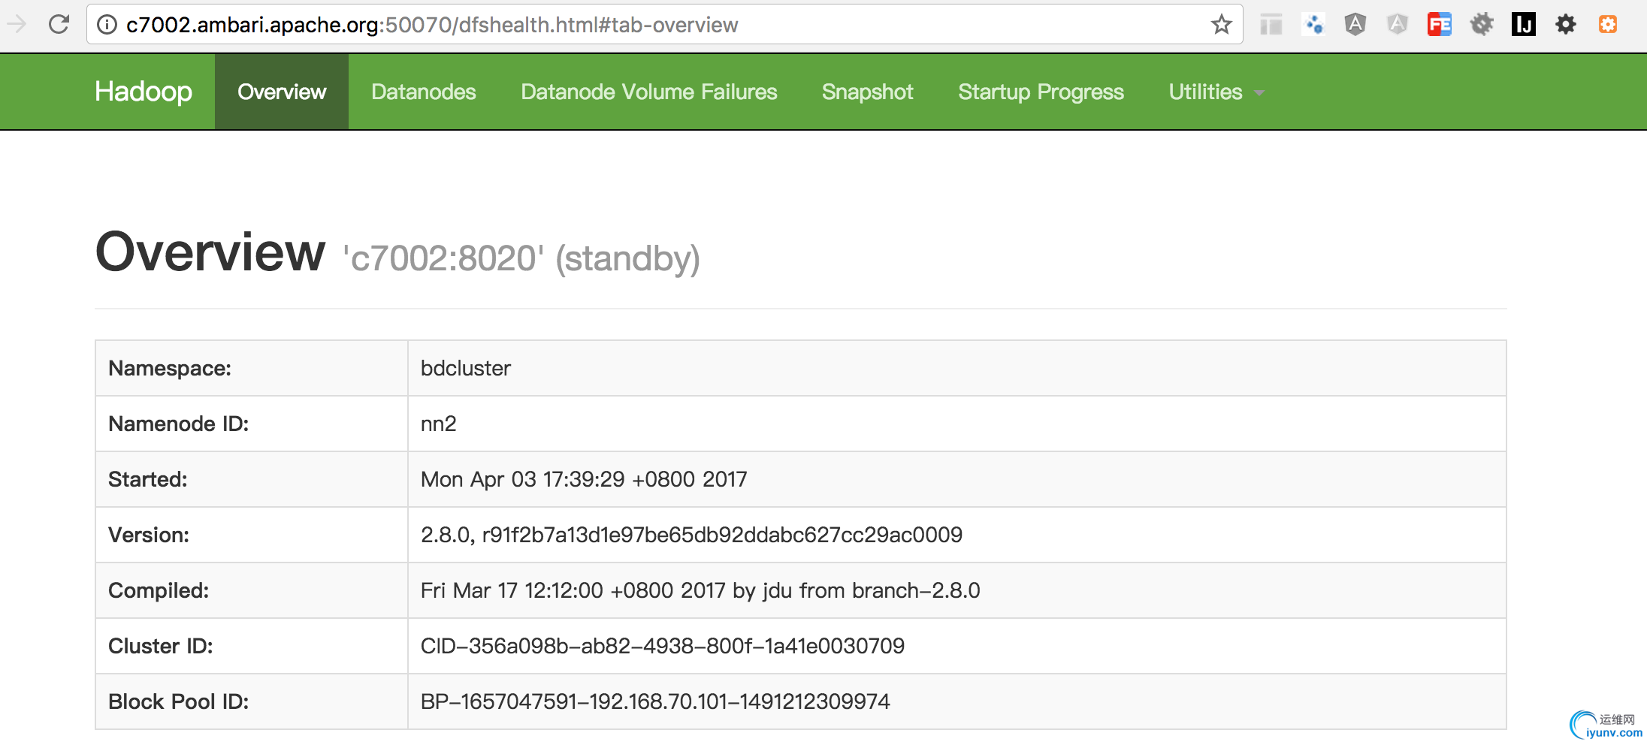This screenshot has height=745, width=1647.
Task: Open the red FE extension icon
Action: (x=1440, y=25)
